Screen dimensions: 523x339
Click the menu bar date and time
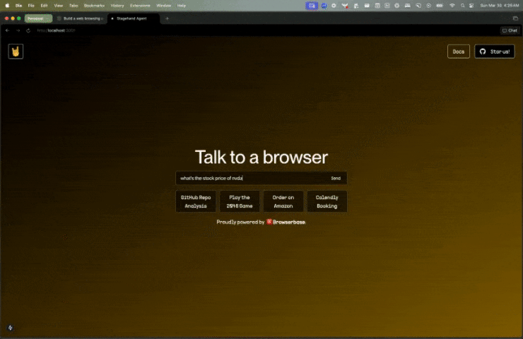point(499,6)
